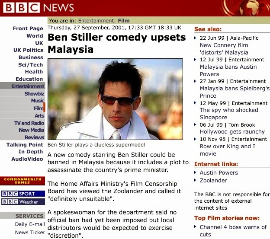
Task: Open the Commonwealth Games banner
Action: [22, 181]
